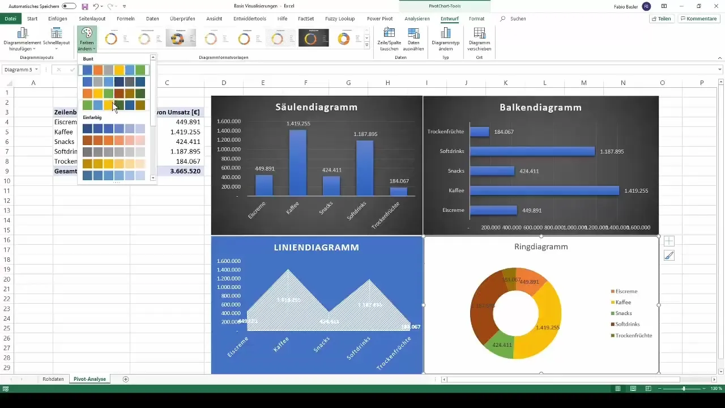Click the chart styles brush button
Screen dimensions: 725x408
669,256
